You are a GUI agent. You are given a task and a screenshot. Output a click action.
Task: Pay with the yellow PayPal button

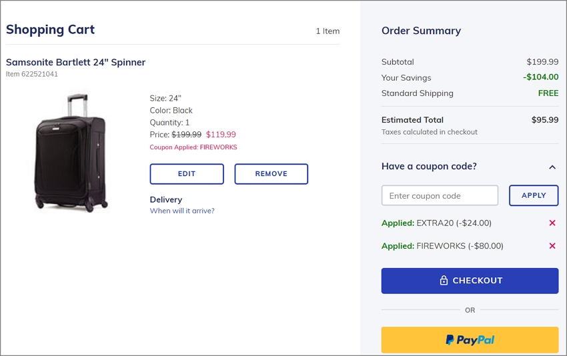coord(470,340)
